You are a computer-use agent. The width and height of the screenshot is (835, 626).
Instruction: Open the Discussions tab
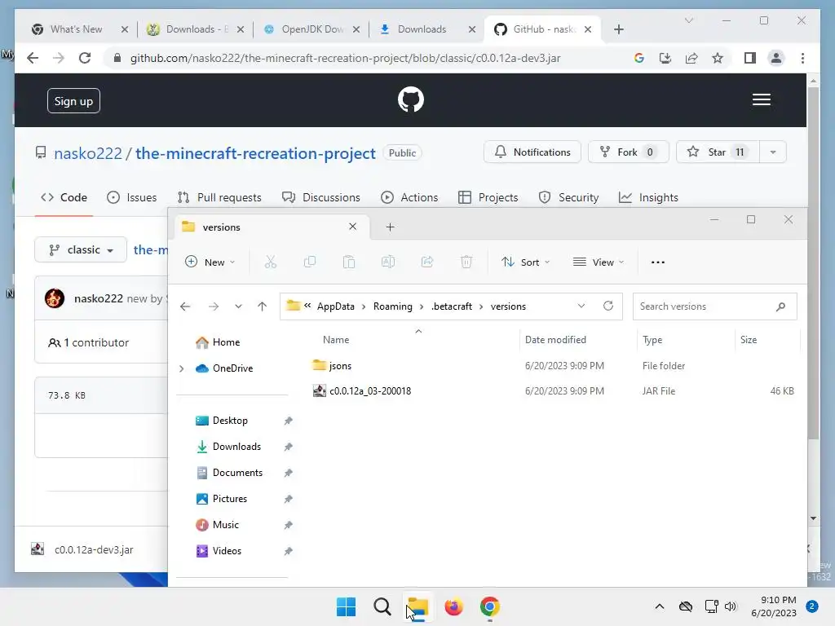coord(321,197)
